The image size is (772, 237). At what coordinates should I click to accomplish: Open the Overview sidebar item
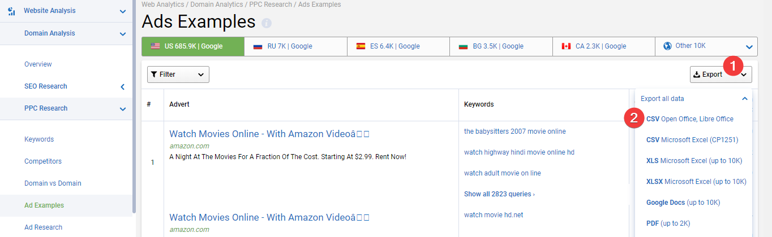[38, 64]
